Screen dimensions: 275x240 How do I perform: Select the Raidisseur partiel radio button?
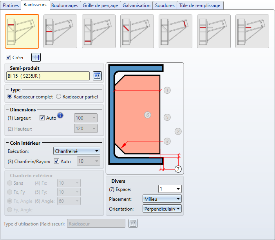59,96
